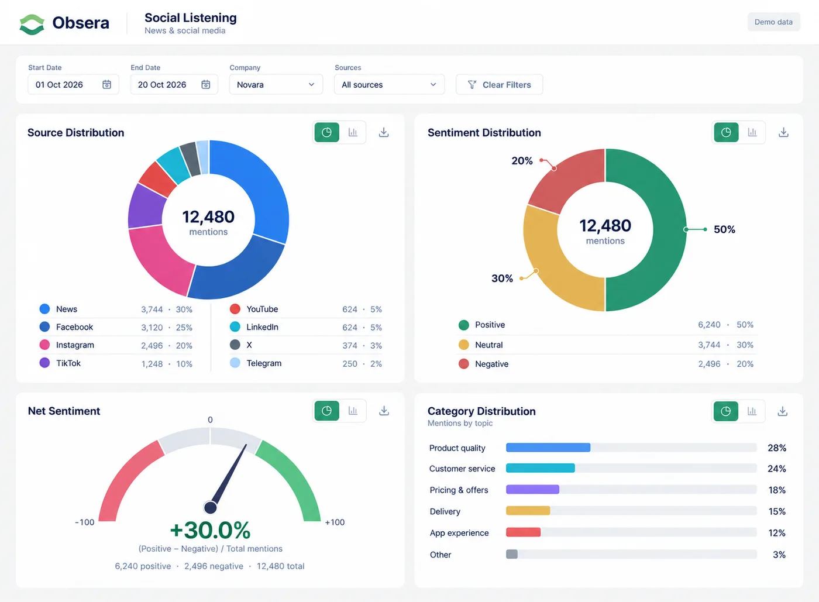Switch Net Sentiment to bar chart view
The width and height of the screenshot is (819, 602).
pos(353,411)
